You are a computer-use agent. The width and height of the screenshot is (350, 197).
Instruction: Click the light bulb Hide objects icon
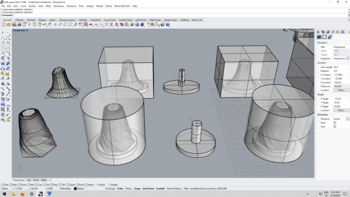111,24
